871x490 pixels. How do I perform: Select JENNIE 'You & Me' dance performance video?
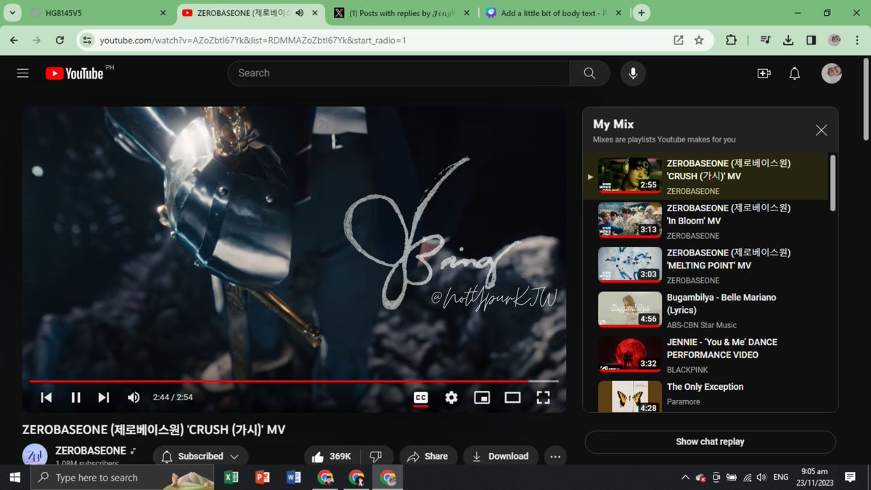[706, 356]
